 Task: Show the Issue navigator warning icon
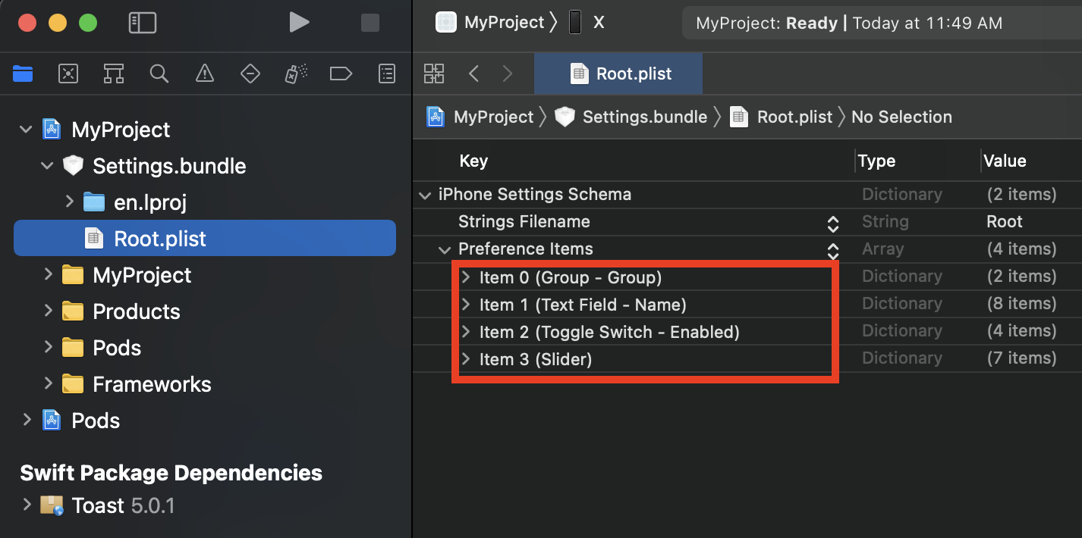[205, 74]
